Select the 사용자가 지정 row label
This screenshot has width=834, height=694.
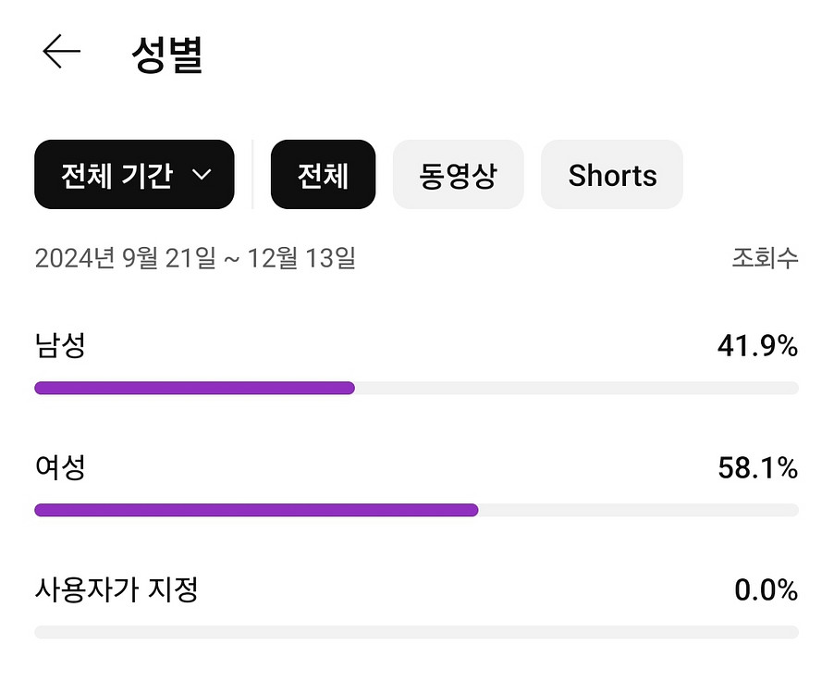pyautogui.click(x=117, y=589)
